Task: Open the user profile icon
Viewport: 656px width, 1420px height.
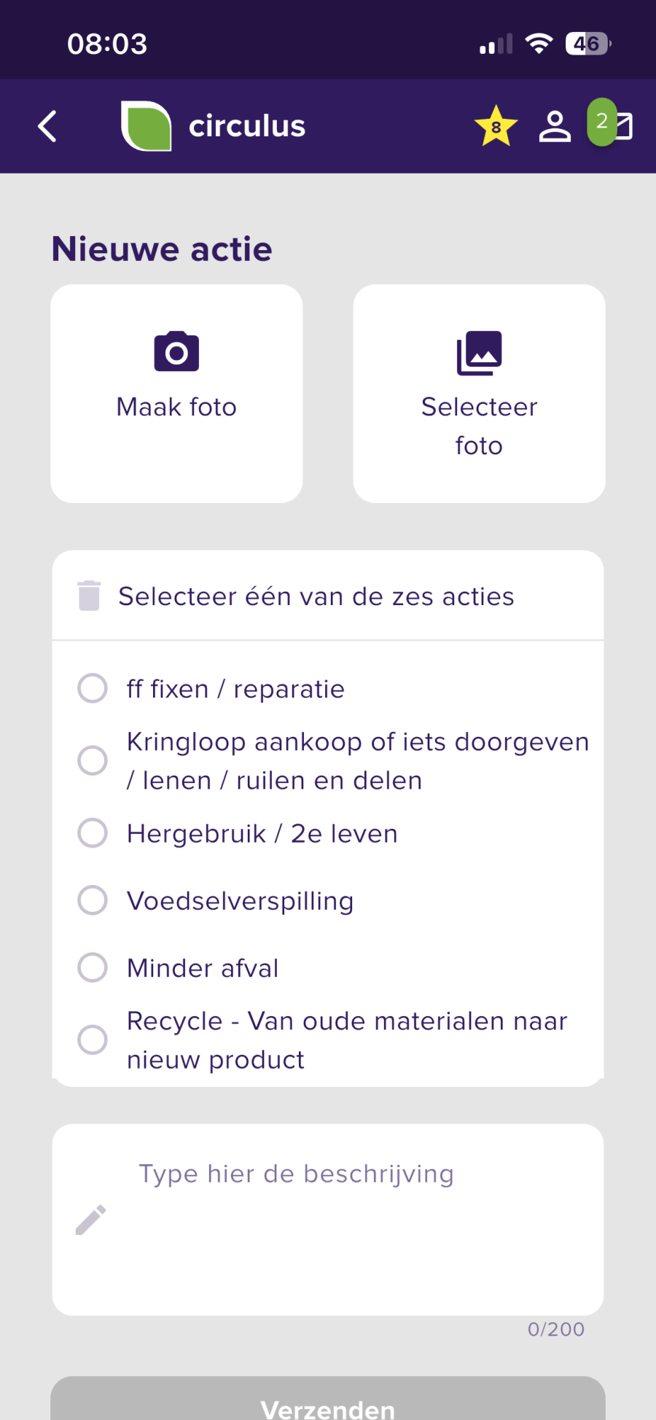Action: click(555, 126)
